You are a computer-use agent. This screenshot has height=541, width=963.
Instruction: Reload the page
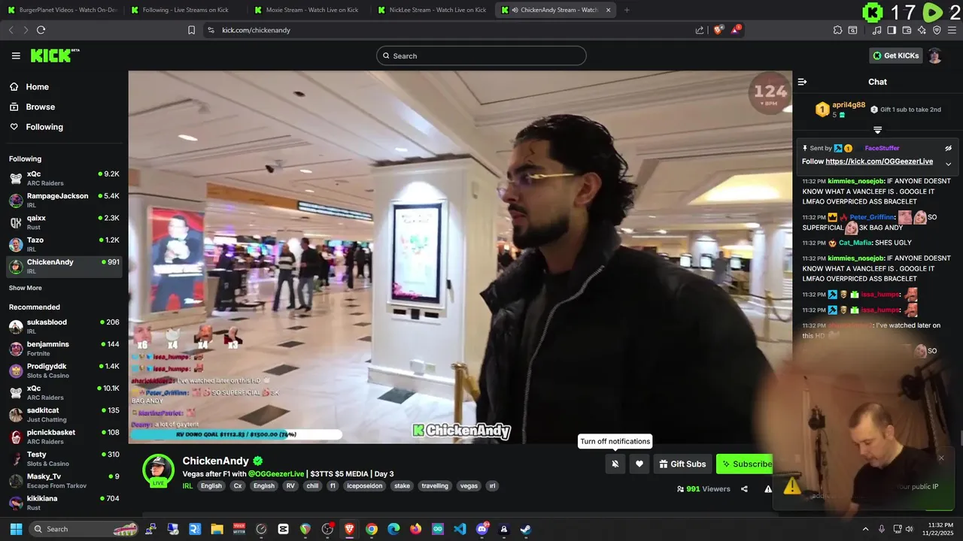[41, 30]
